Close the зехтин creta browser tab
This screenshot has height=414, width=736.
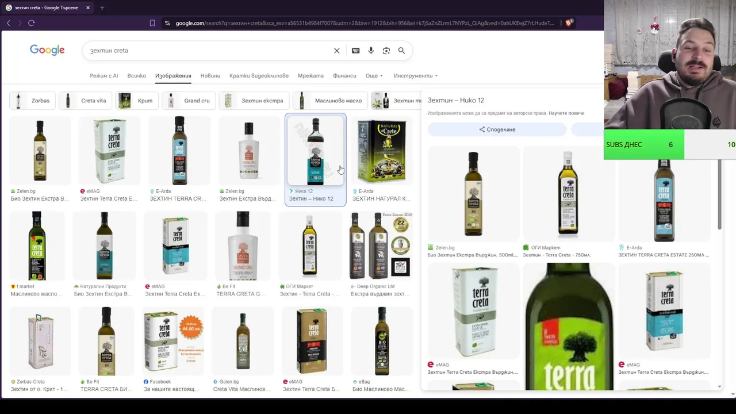coord(88,7)
